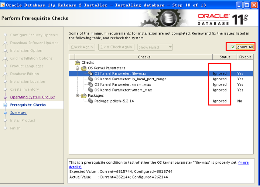Select the OS Kernel Parameter: file-max row
This screenshot has height=187, width=260.
point(161,73)
